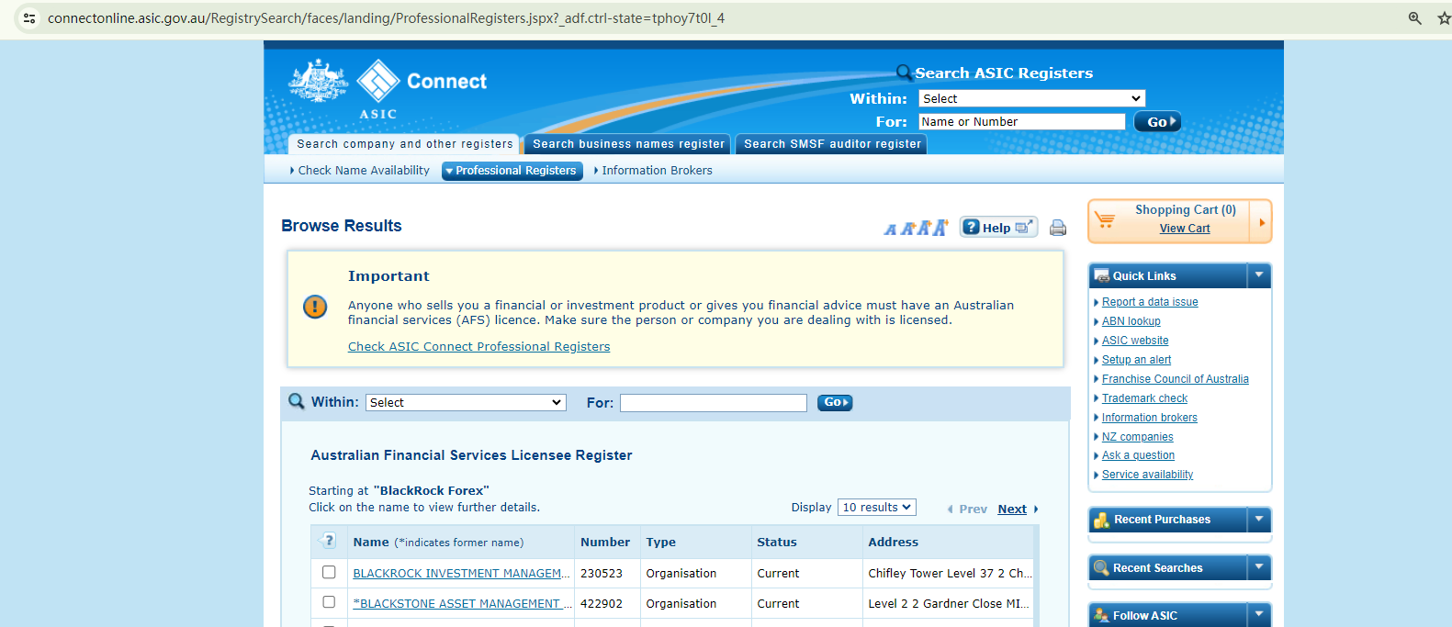This screenshot has width=1452, height=627.
Task: Open Setup an alert quick link
Action: 1136,360
